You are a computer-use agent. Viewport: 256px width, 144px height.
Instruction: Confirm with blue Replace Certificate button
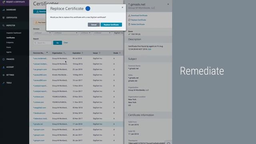tap(111, 25)
